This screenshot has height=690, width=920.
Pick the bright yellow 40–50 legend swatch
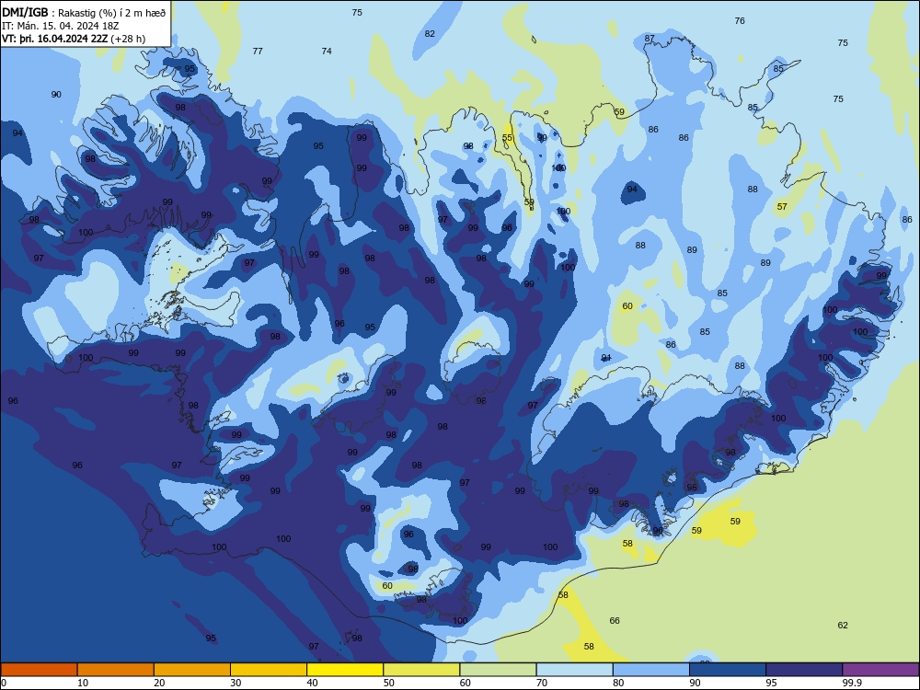pyautogui.click(x=345, y=670)
